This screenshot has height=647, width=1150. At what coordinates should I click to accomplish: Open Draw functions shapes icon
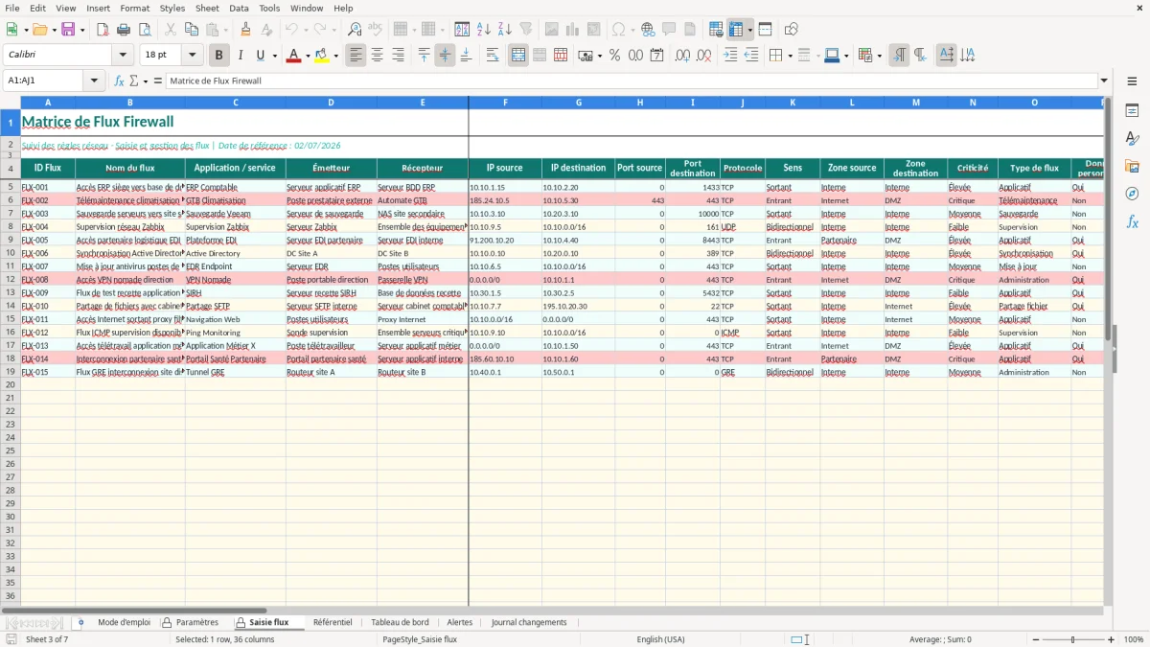(x=792, y=30)
